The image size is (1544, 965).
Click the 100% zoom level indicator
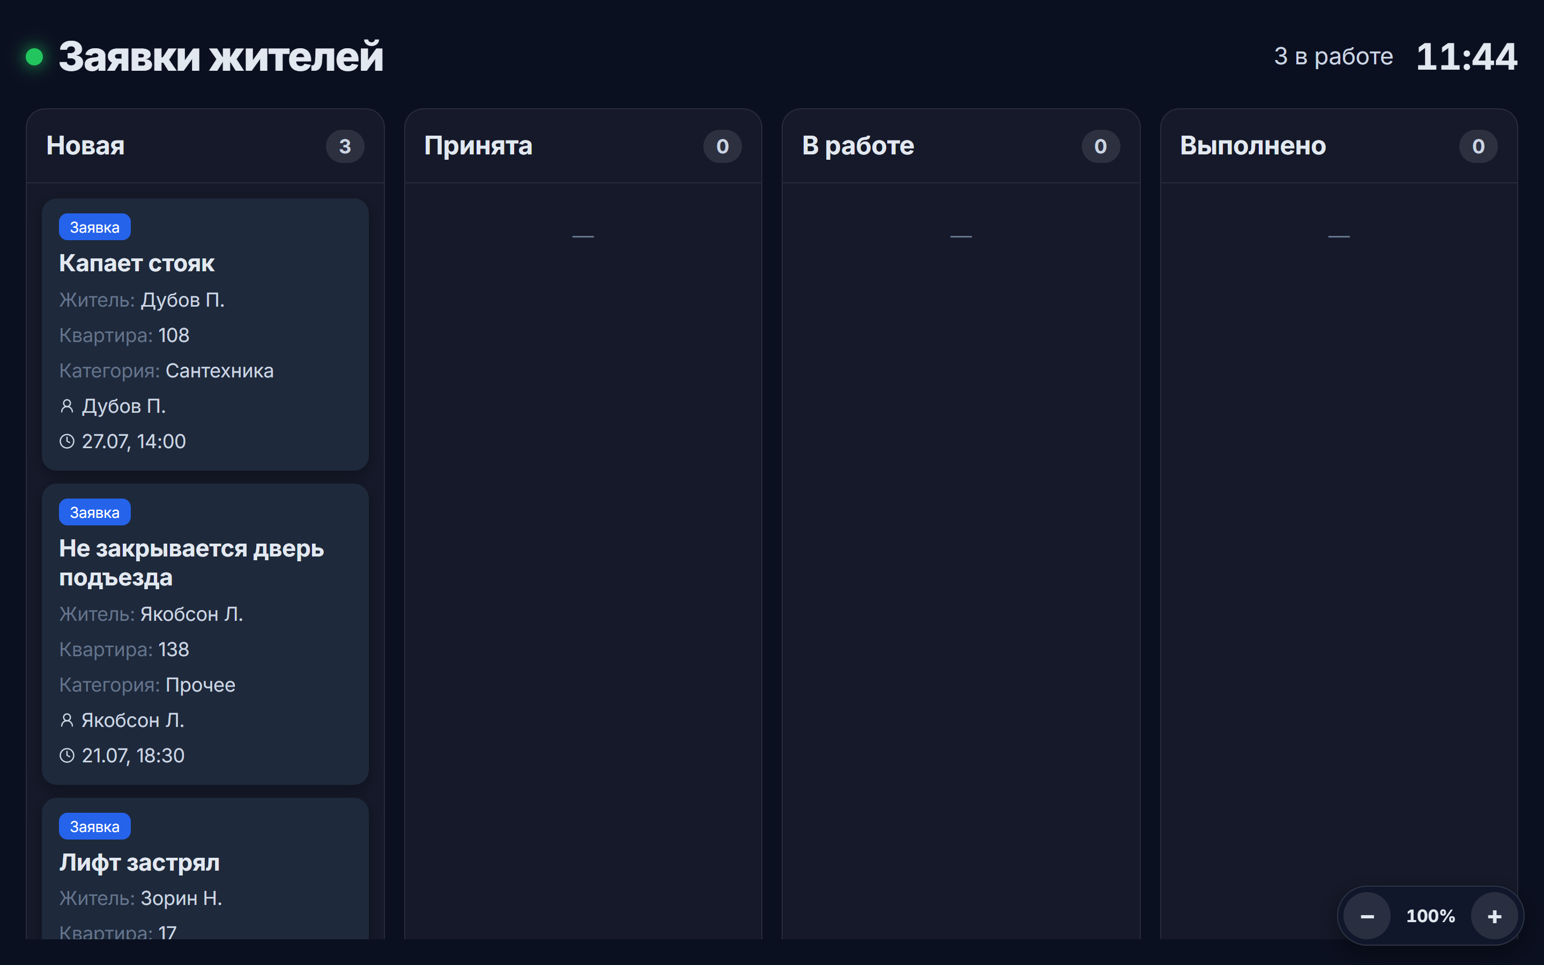pyautogui.click(x=1430, y=916)
